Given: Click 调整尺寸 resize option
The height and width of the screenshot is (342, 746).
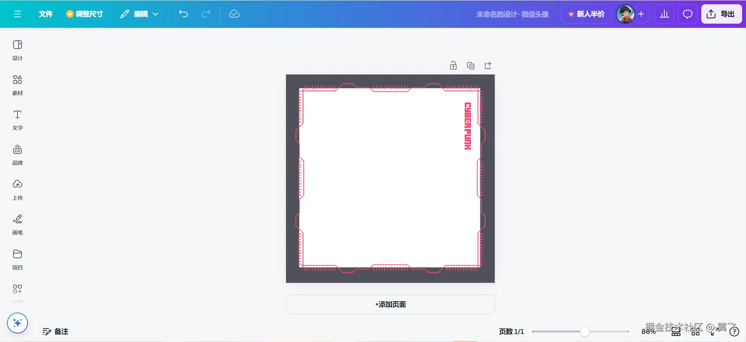Looking at the screenshot, I should click(84, 14).
